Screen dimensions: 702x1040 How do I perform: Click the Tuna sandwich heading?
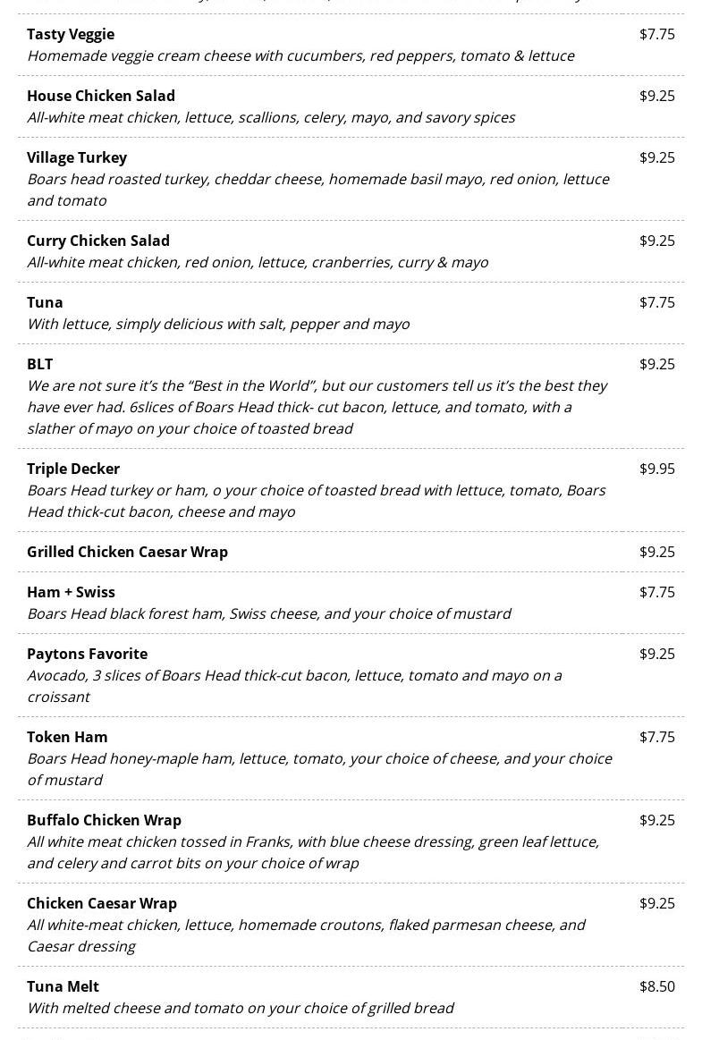click(45, 302)
